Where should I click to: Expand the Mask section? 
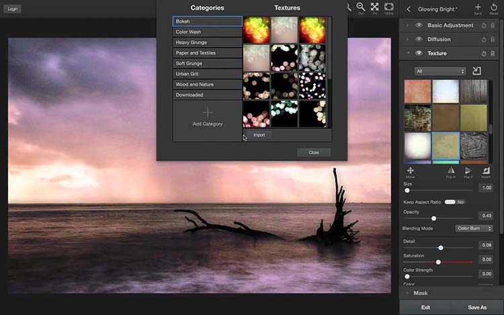(x=408, y=293)
